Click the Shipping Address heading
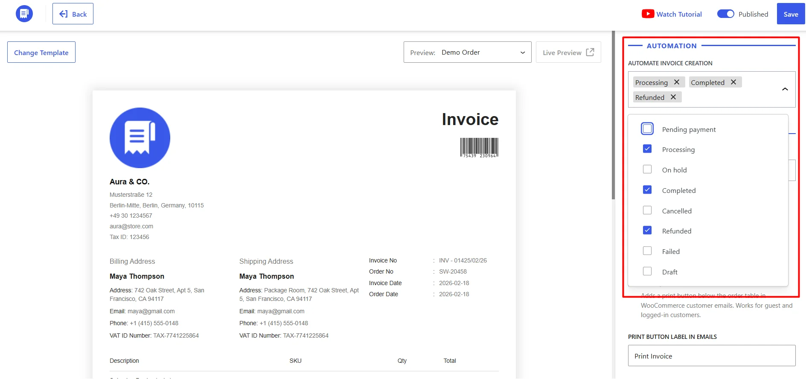This screenshot has width=806, height=379. pyautogui.click(x=266, y=261)
